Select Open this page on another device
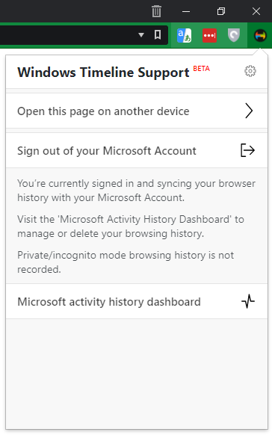The height and width of the screenshot is (435, 272). [x=137, y=111]
